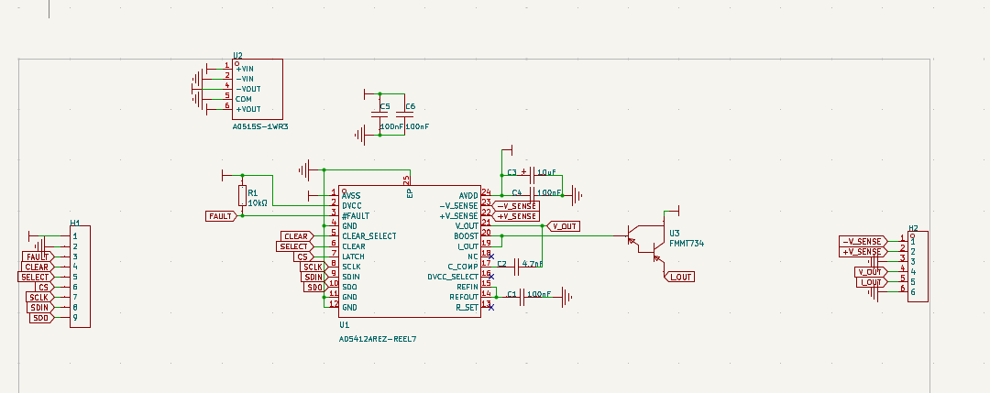990x393 pixels.
Task: Select the SCLK label at U1 pin 8
Action: point(313,267)
